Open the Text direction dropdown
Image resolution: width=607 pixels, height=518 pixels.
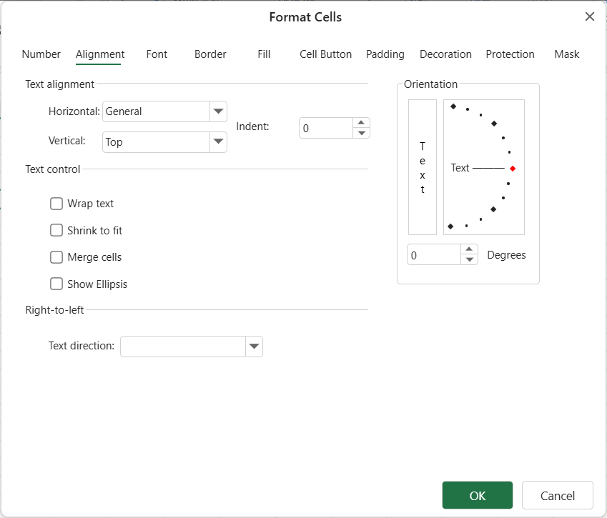(x=254, y=347)
